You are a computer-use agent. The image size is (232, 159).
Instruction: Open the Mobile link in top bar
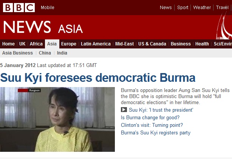point(48,8)
